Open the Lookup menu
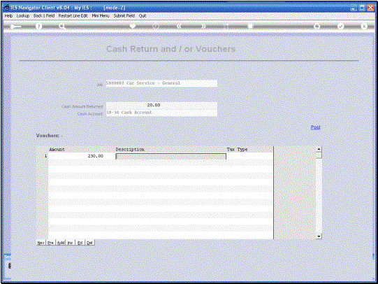Viewport: 378px width, 284px height. click(x=23, y=15)
